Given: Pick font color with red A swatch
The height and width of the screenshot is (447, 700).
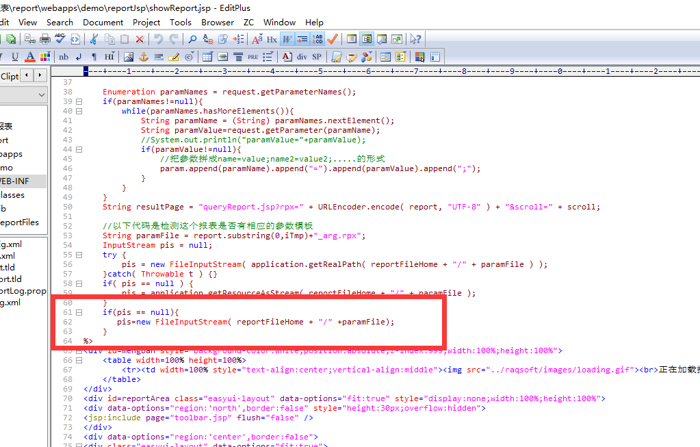Looking at the screenshot, I should click(x=30, y=57).
